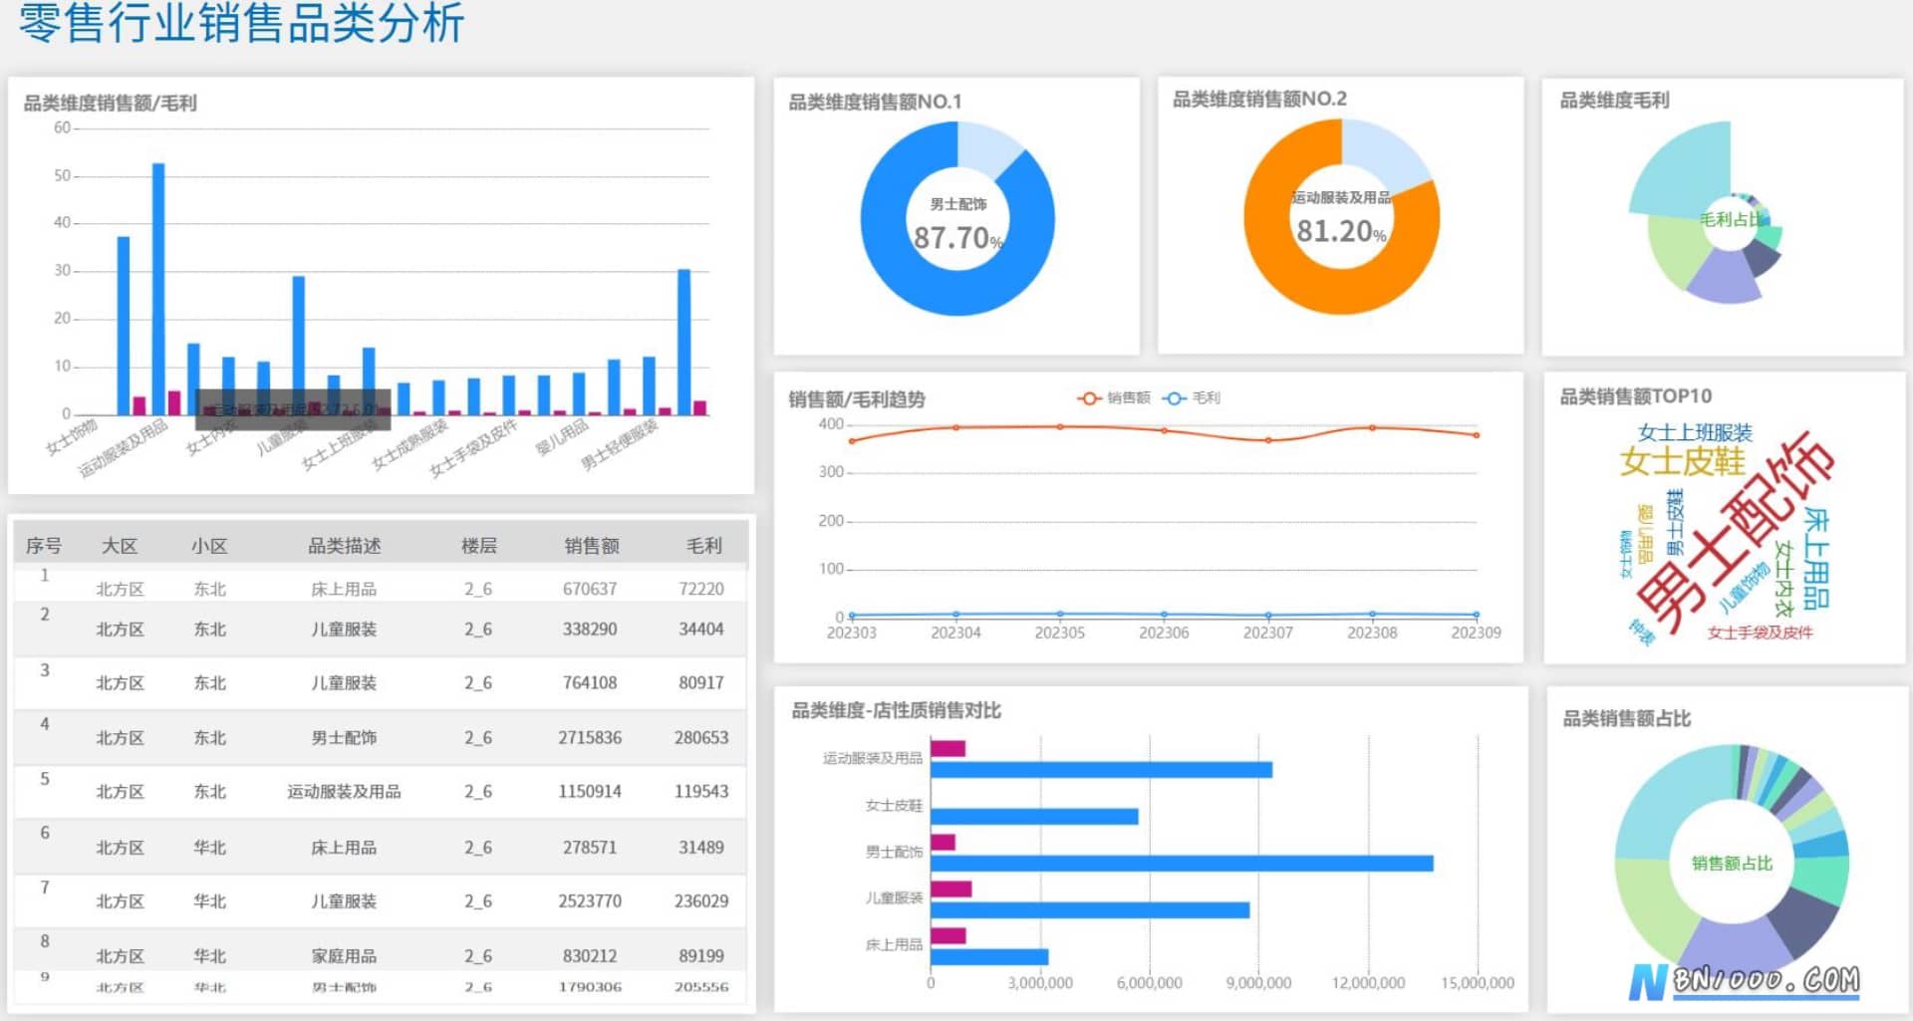This screenshot has width=1913, height=1021.
Task: Click 女士上班服装 in the word cloud
Action: [x=1695, y=432]
